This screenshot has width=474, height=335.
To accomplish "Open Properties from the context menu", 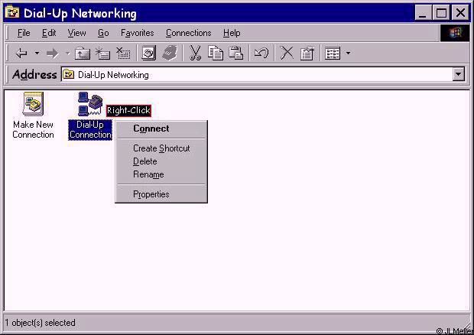I will pyautogui.click(x=161, y=194).
